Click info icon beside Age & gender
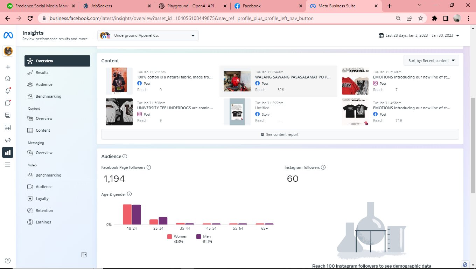 pyautogui.click(x=129, y=194)
